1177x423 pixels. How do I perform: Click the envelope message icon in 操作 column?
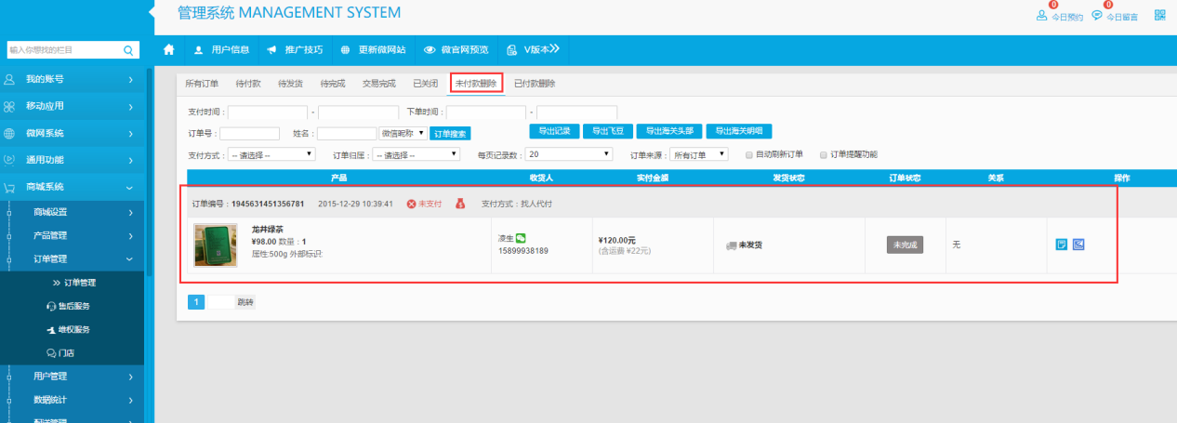pos(1078,245)
